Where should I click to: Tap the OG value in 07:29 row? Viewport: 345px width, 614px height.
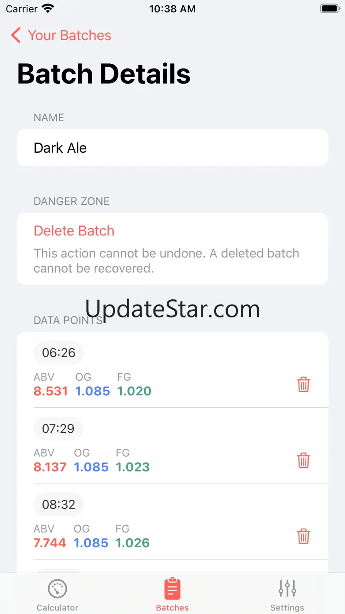click(91, 467)
